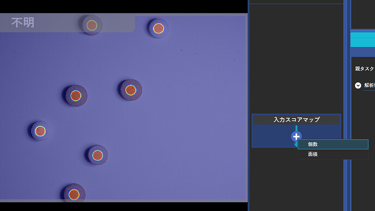Click the 入力スコアマップ node header

296,119
